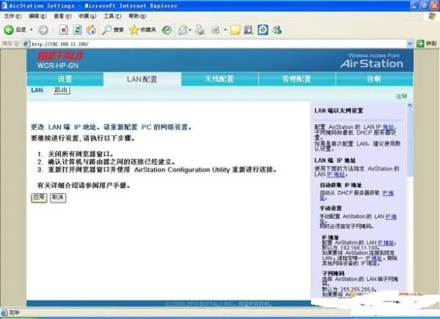Switch to the LAN配置 tab
440x319 pixels.
(x=142, y=79)
